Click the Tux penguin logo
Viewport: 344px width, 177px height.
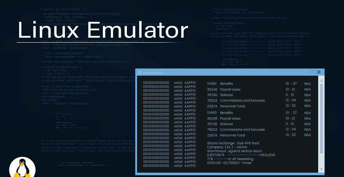23,168
